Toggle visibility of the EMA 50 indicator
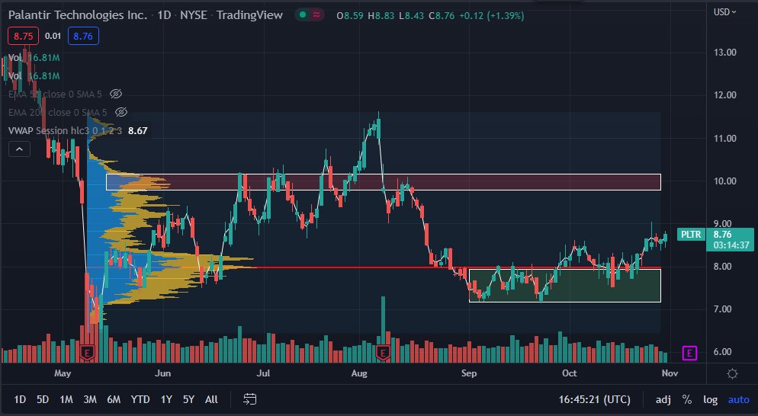Viewport: 758px width, 416px height. tap(116, 94)
